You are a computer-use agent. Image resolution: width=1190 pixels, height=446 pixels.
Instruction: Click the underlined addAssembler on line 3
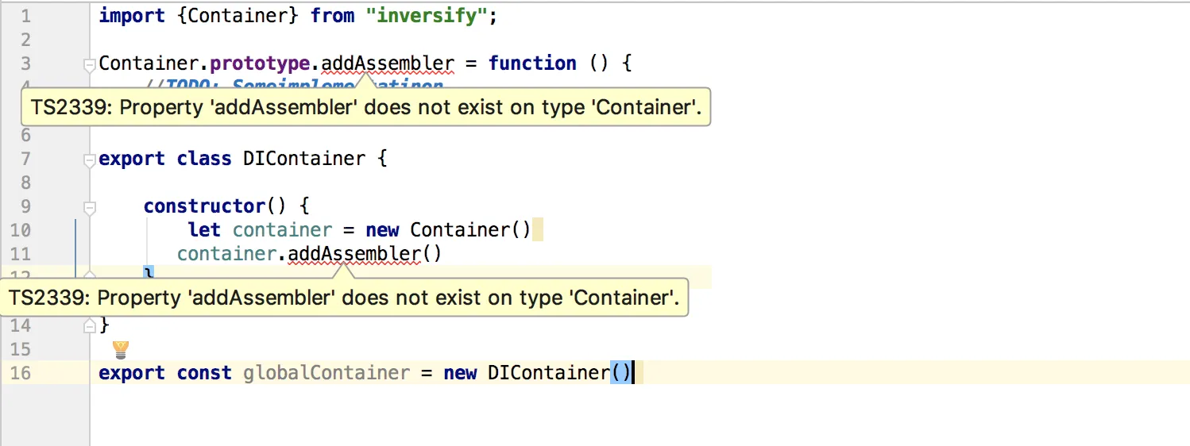point(388,63)
